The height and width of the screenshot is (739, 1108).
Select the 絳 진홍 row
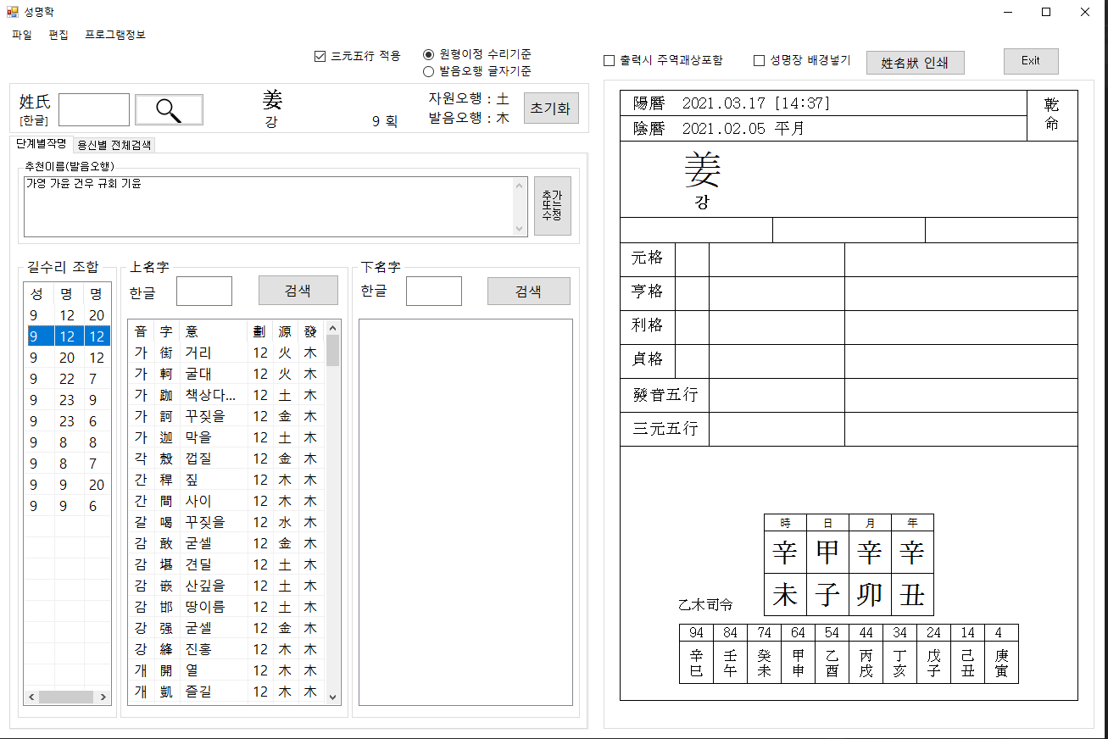226,649
